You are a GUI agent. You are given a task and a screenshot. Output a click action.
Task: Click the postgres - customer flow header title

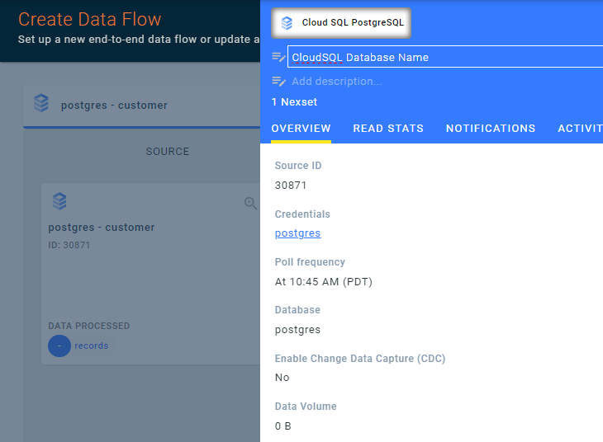pos(114,106)
